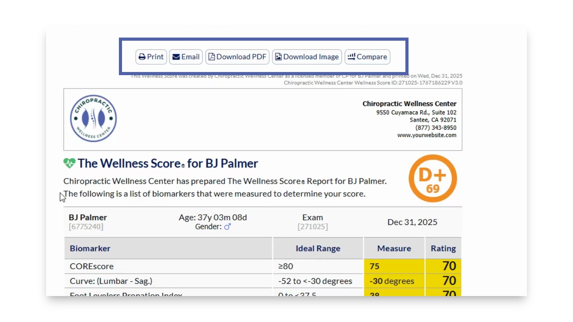Click the patient name BJ Palmer
The image size is (573, 322).
click(88, 217)
